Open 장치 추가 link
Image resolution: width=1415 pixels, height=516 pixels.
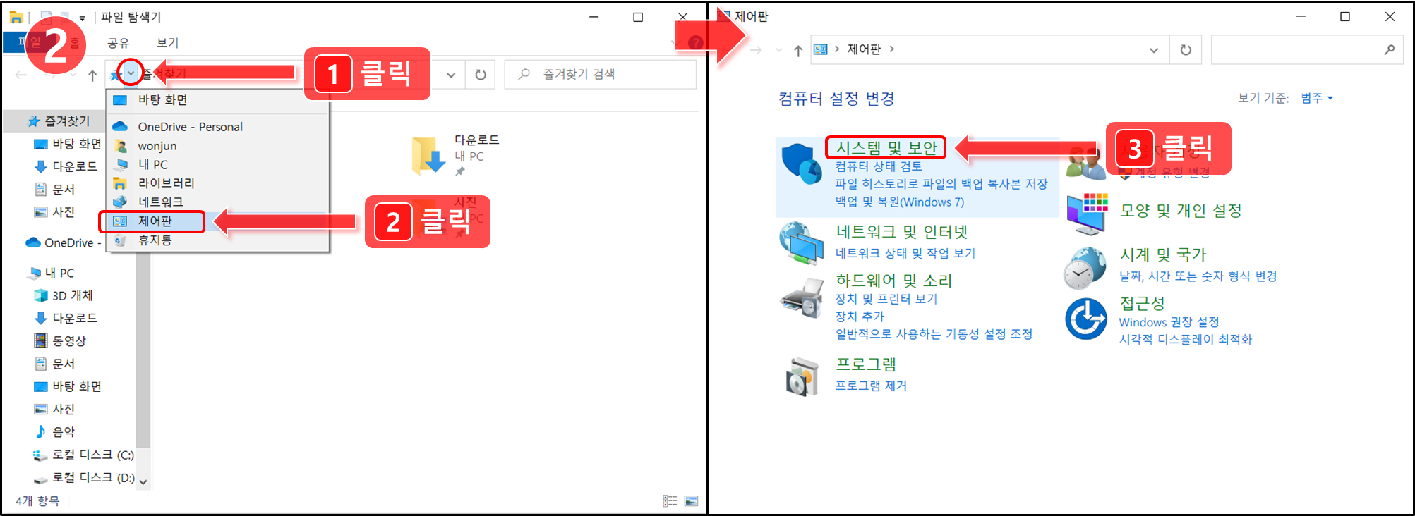pos(860,317)
